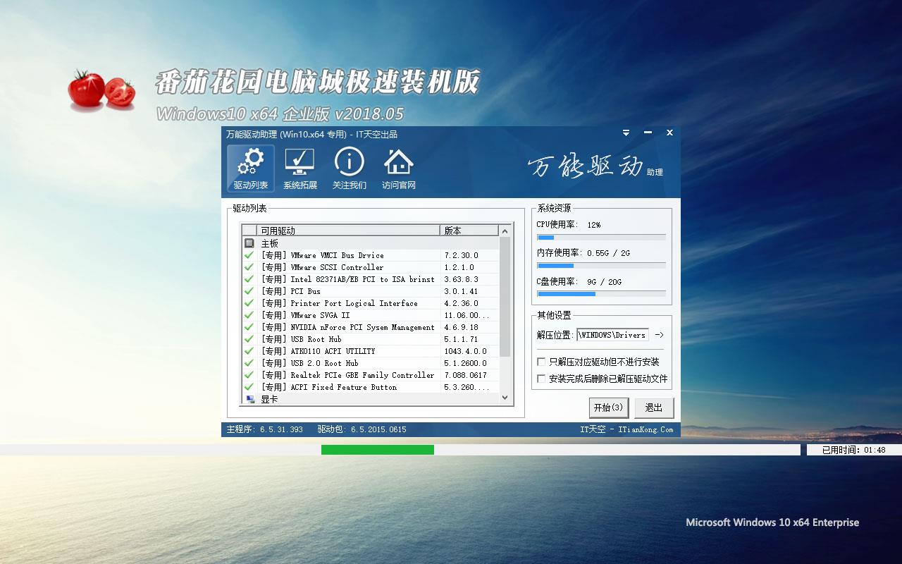902x564 pixels.
Task: Switch to the 驱动列表 tab
Action: click(249, 169)
